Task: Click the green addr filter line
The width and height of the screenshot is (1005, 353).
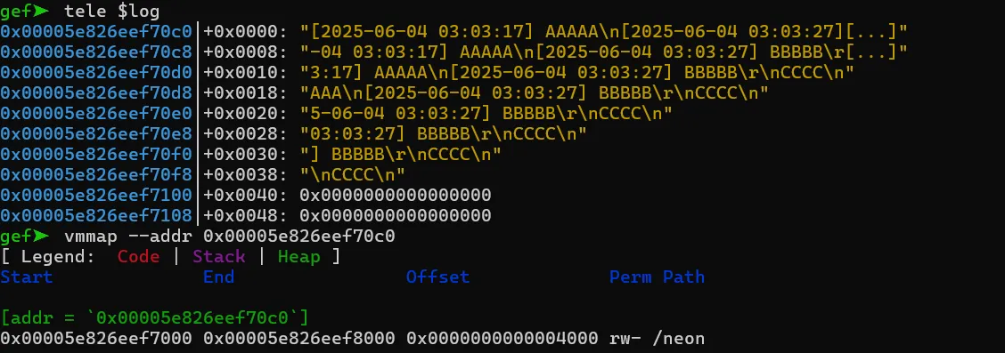Action: (x=154, y=317)
